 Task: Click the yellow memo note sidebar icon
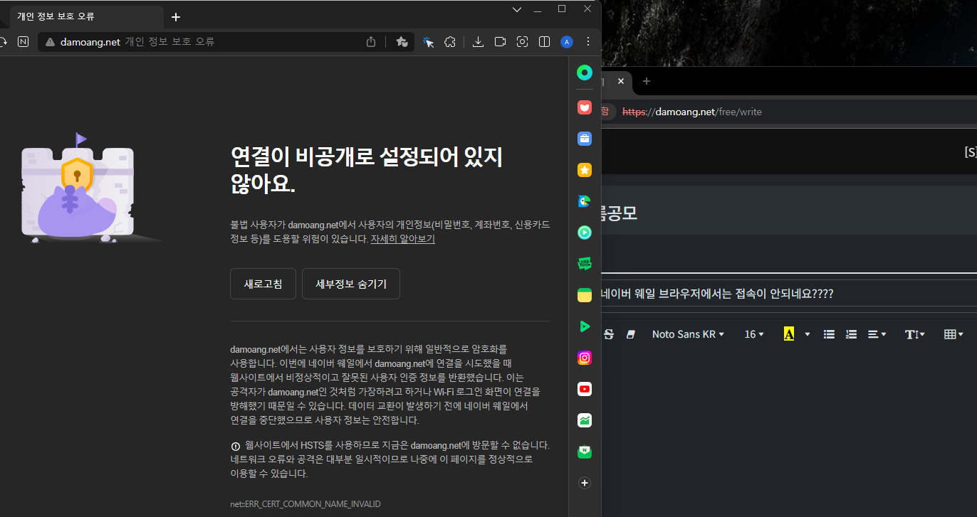coord(585,295)
